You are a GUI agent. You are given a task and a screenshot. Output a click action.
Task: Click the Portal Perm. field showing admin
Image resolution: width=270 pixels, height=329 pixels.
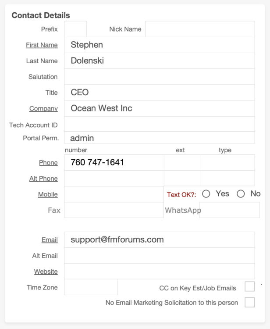pyautogui.click(x=159, y=138)
